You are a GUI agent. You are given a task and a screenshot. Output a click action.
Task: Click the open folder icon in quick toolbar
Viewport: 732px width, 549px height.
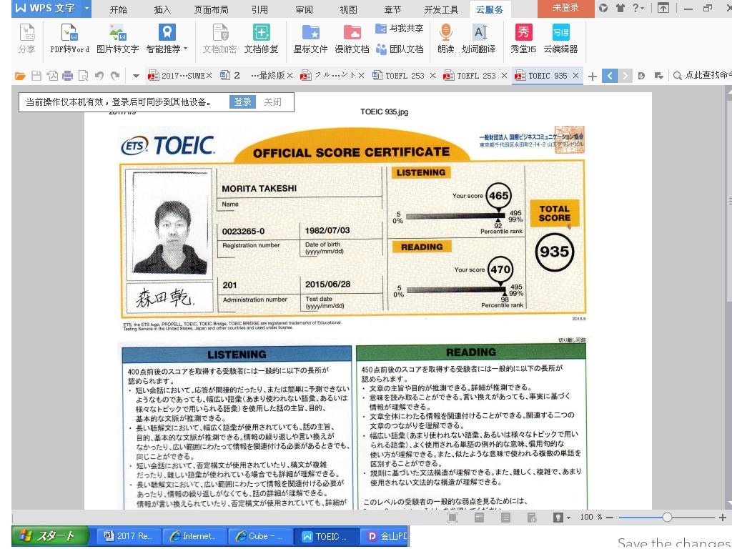20,76
